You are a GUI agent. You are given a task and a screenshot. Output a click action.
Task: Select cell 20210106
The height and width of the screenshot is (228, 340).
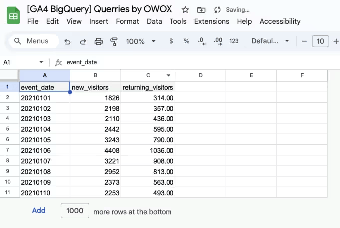coord(45,150)
